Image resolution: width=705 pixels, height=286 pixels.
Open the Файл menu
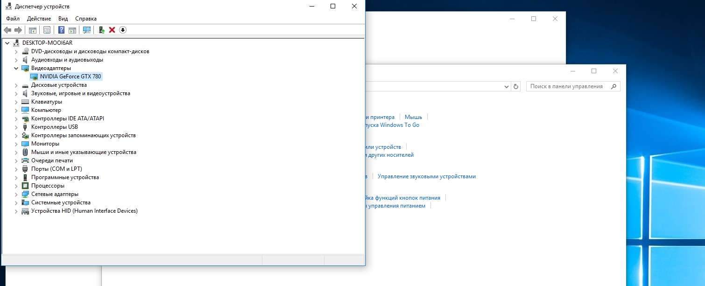pyautogui.click(x=13, y=19)
